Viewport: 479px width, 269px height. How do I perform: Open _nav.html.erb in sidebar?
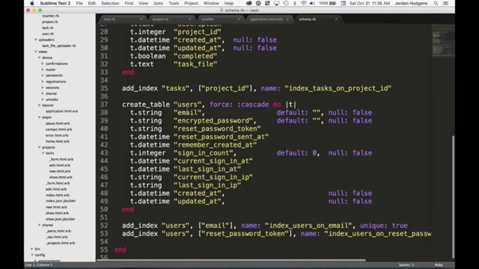pos(57,237)
